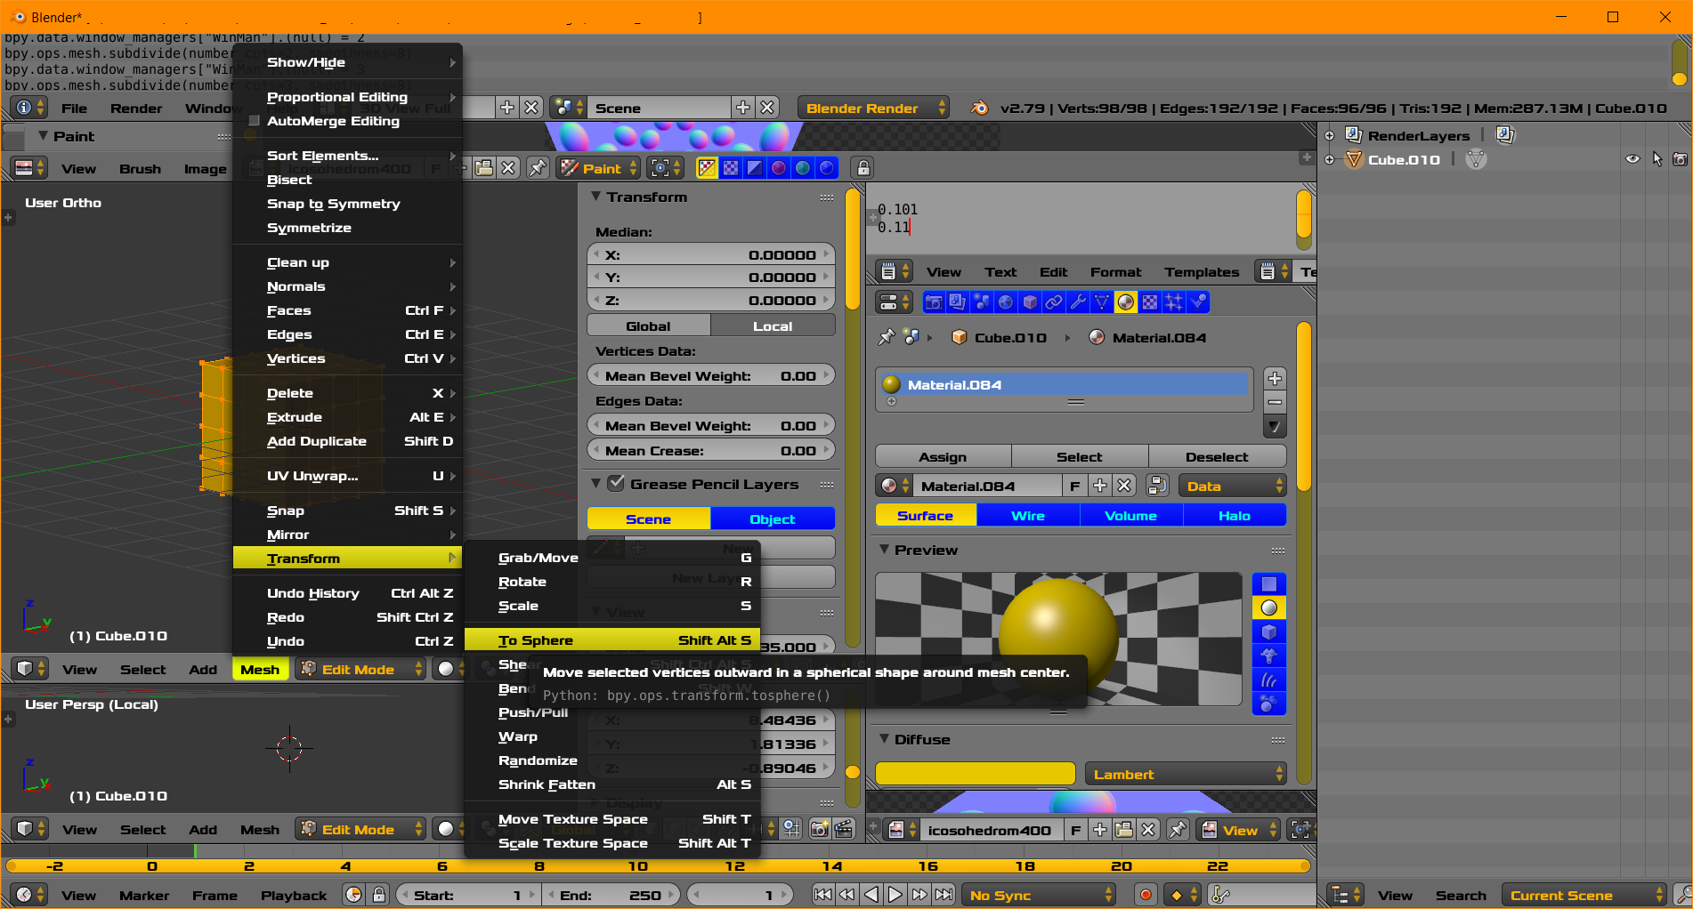Image resolution: width=1693 pixels, height=909 pixels.
Task: Collapse the Diffuse panel
Action: tap(884, 739)
